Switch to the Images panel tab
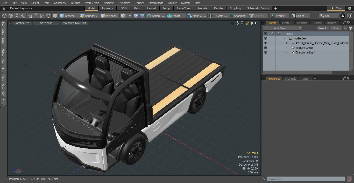 [x=331, y=23]
